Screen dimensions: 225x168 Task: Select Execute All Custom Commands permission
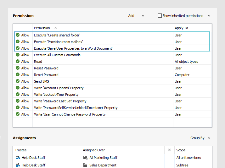pyautogui.click(x=57, y=55)
